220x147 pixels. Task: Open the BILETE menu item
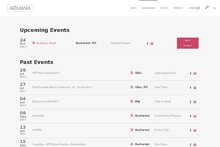coord(164,8)
